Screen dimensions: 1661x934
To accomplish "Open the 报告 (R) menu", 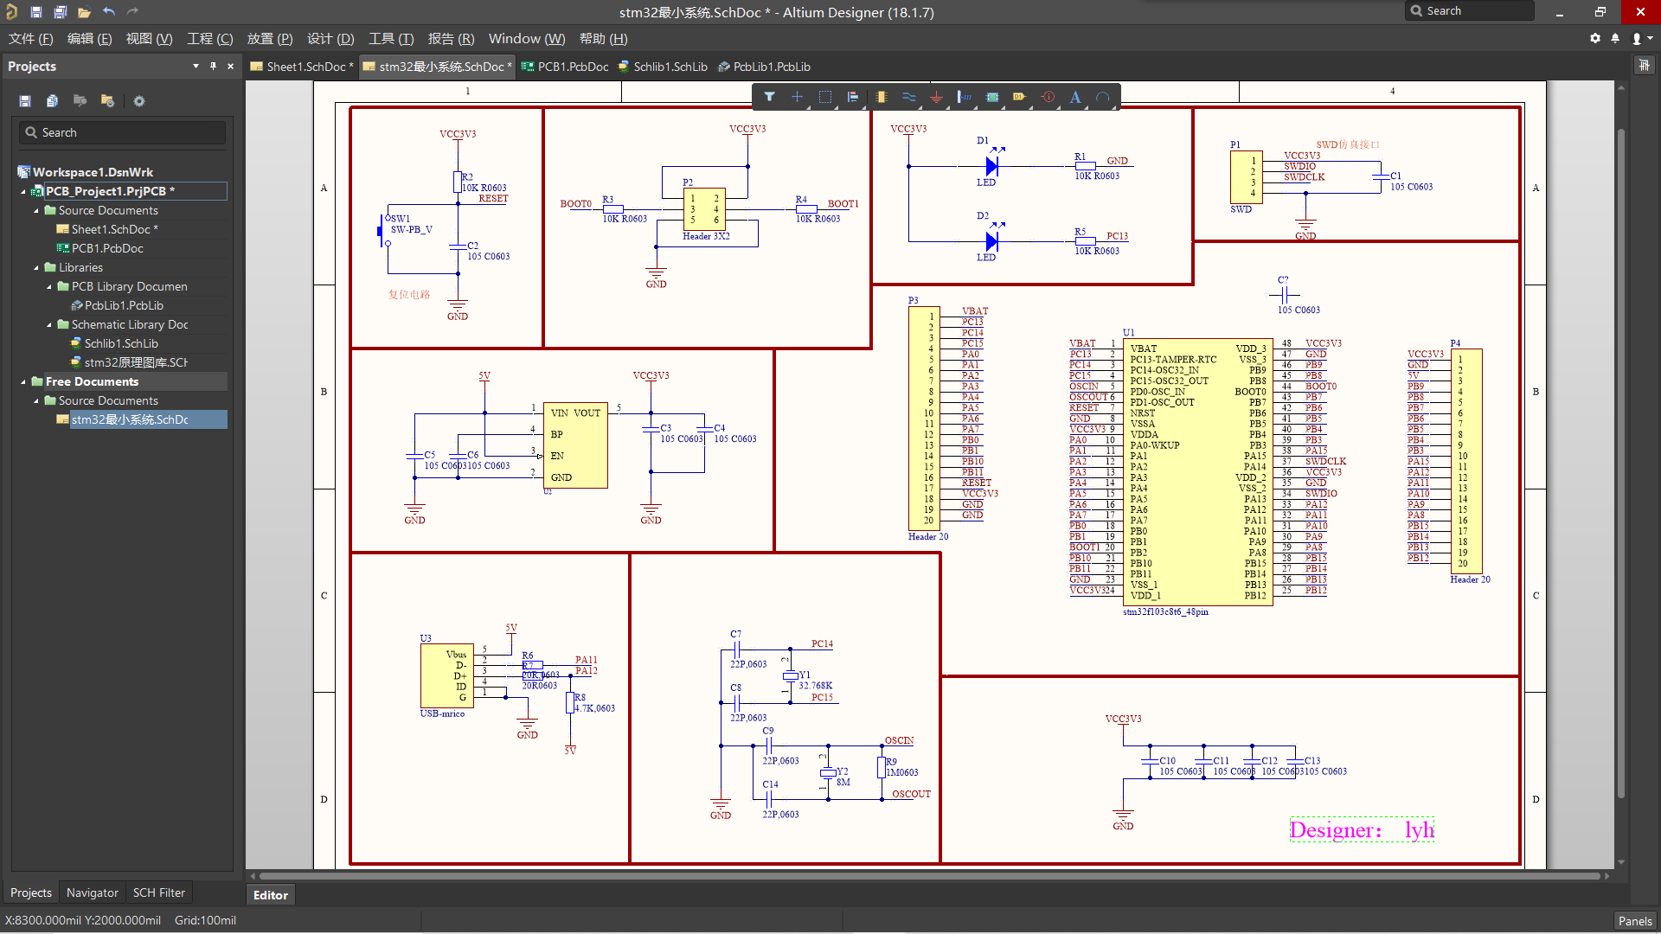I will (451, 38).
